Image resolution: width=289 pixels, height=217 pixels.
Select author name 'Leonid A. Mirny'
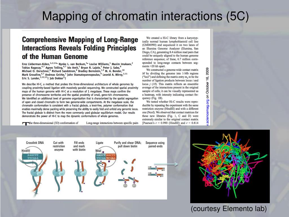[x=112, y=75]
